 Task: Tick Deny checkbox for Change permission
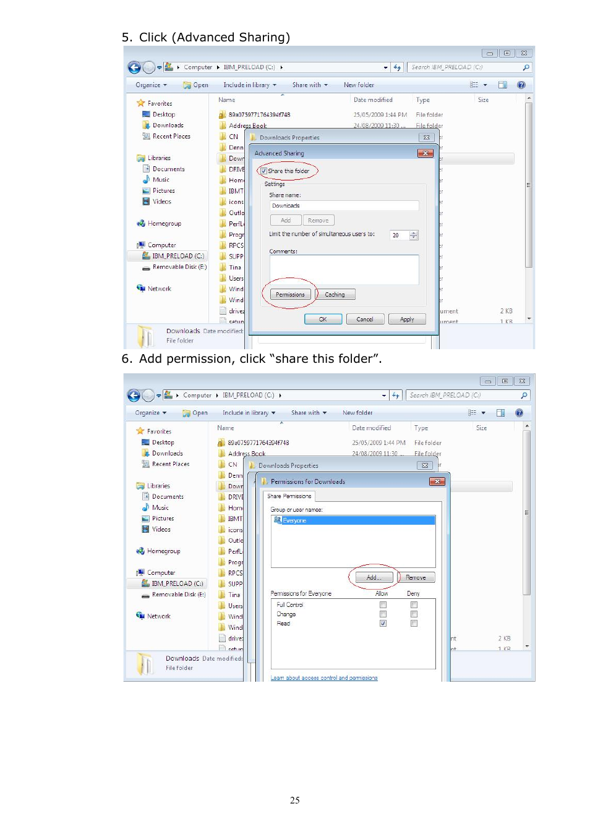(414, 614)
